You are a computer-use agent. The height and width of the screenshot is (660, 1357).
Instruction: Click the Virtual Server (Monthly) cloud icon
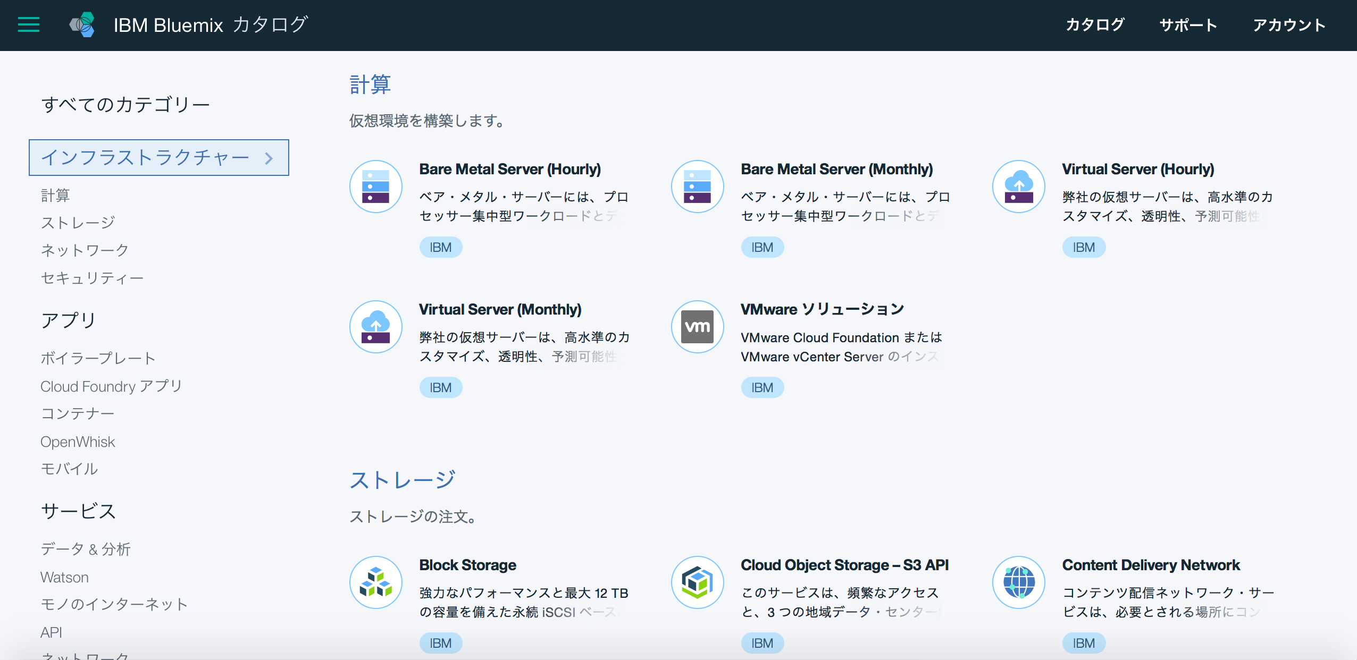click(376, 327)
